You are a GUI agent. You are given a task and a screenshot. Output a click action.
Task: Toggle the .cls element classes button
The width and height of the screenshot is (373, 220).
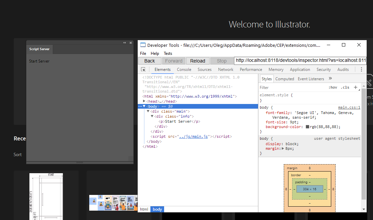point(345,87)
